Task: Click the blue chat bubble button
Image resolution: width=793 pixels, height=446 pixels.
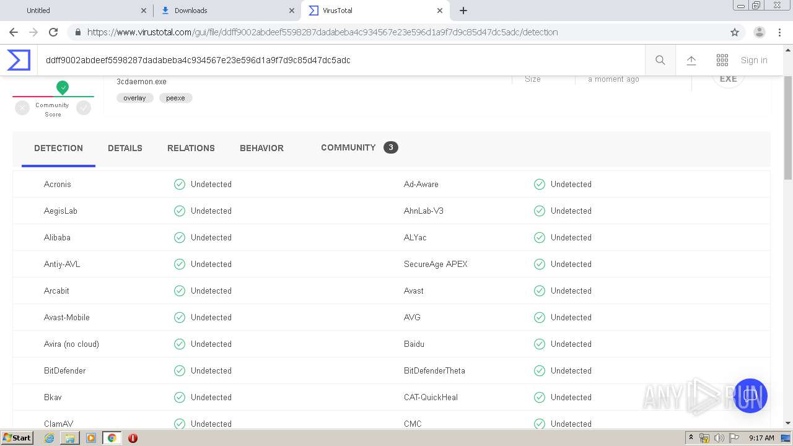Action: pyautogui.click(x=750, y=396)
